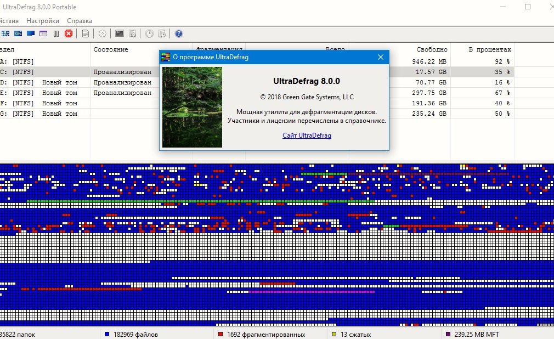Click the 16 % value in row D:
The image size is (554, 339).
(502, 82)
